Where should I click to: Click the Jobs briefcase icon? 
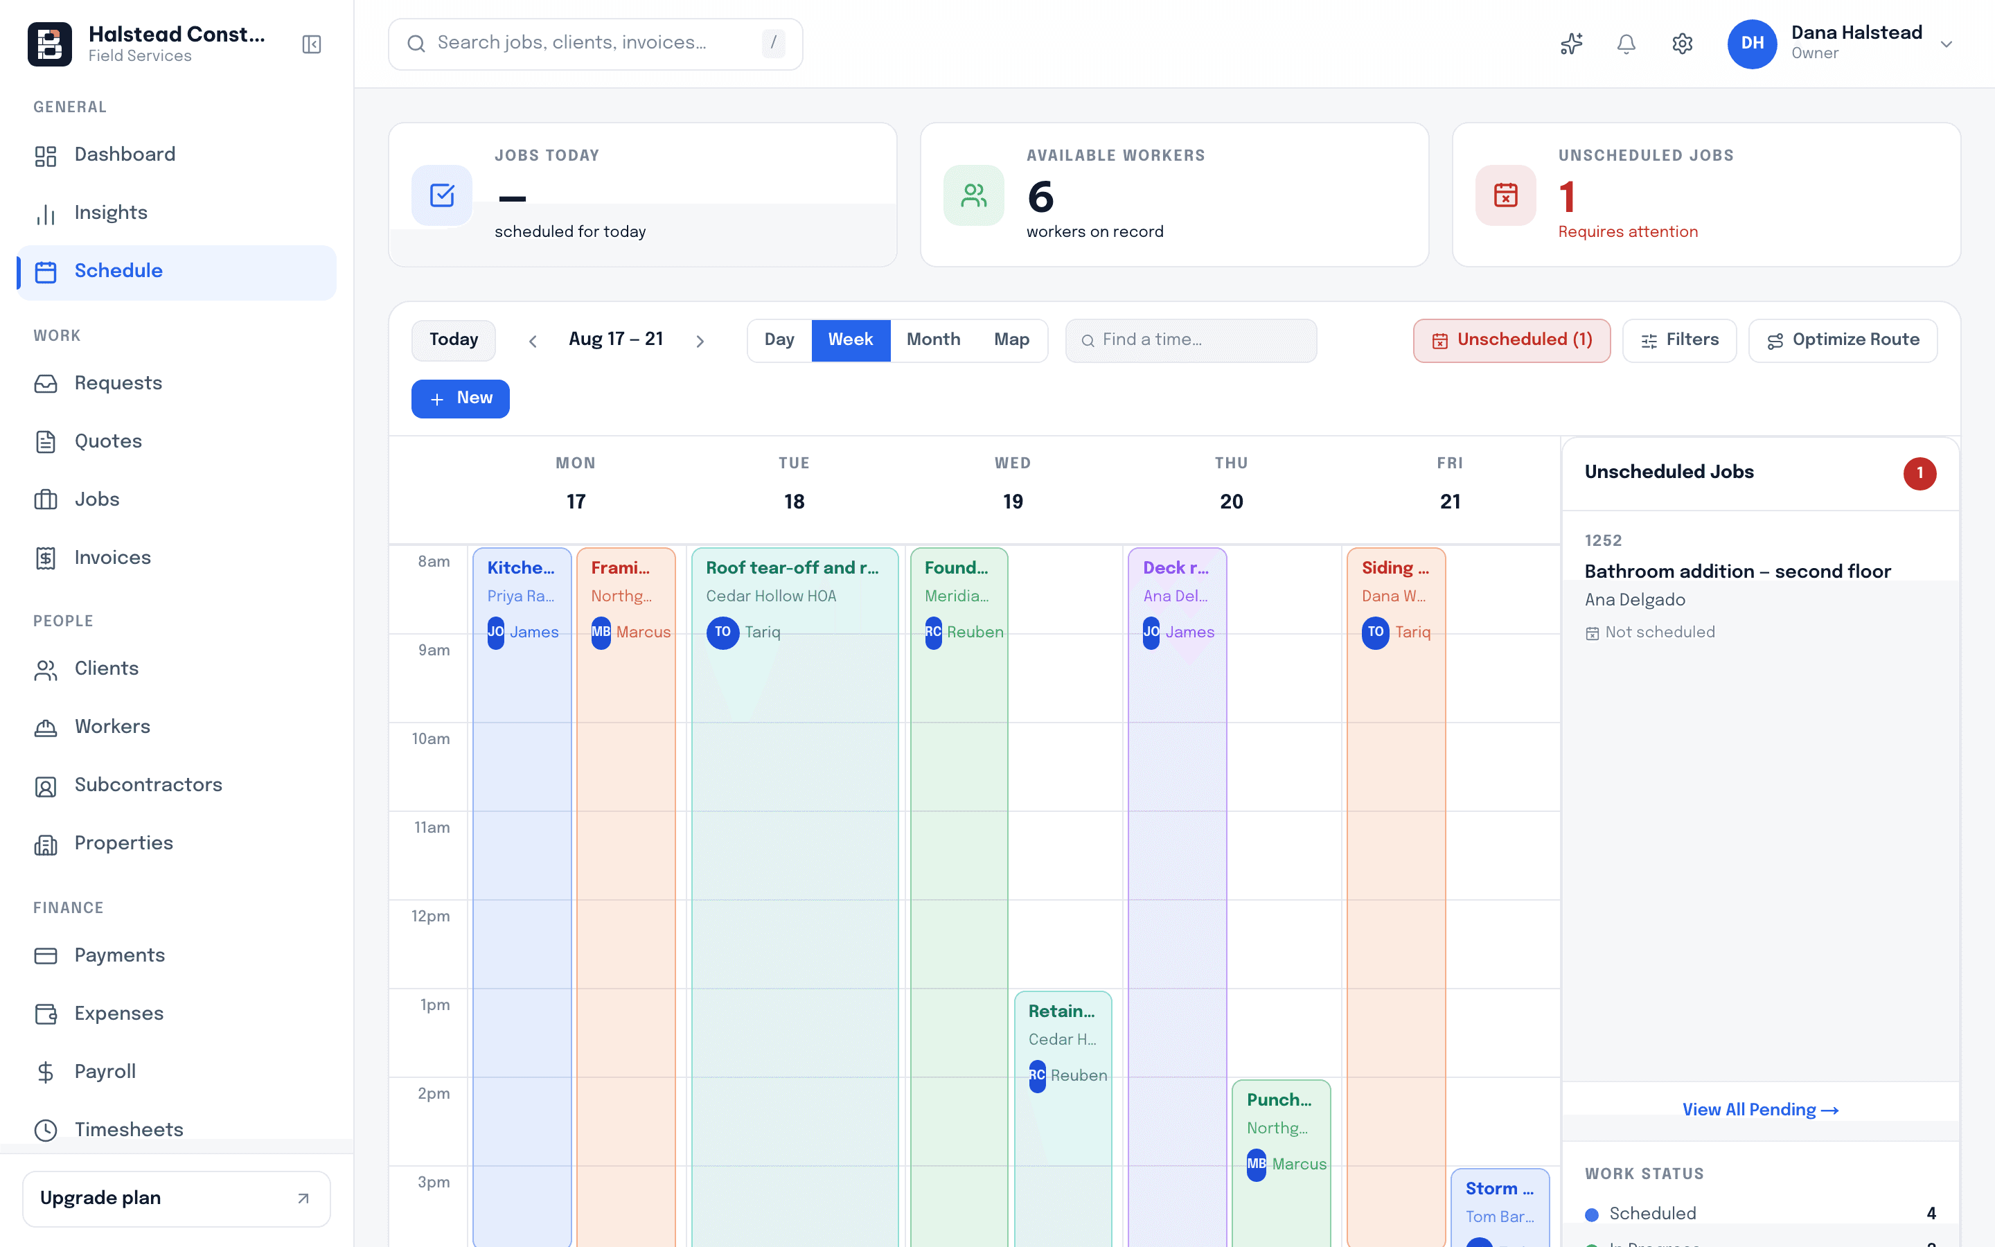tap(45, 499)
